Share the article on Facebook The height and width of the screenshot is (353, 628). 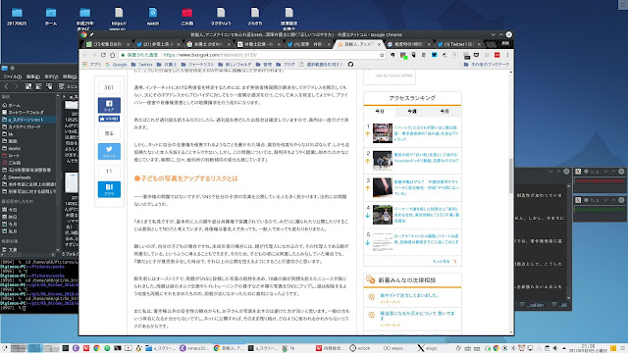tap(109, 105)
